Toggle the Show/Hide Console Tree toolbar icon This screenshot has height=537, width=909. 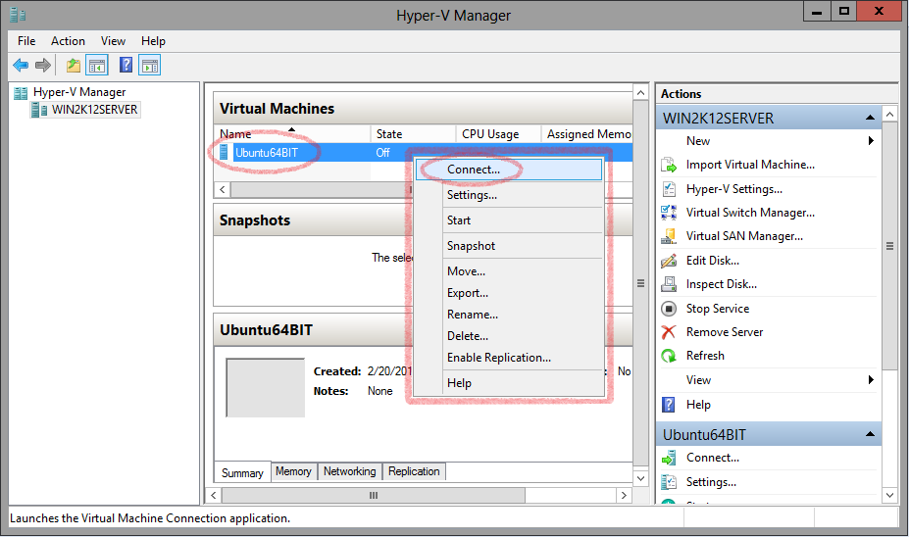tap(97, 65)
